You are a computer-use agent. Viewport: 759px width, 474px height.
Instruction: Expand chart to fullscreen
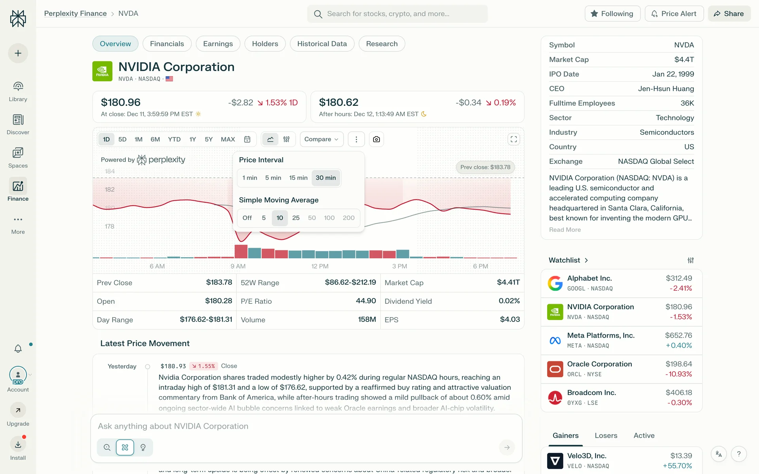[x=514, y=139]
